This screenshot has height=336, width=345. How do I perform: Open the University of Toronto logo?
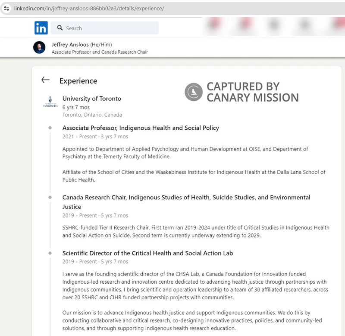point(50,102)
